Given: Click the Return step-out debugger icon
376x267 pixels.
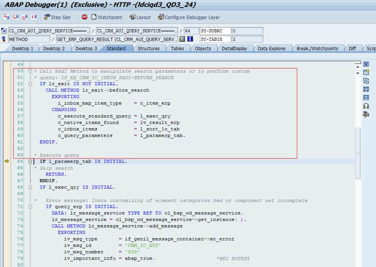Looking at the screenshot, I should [25, 17].
